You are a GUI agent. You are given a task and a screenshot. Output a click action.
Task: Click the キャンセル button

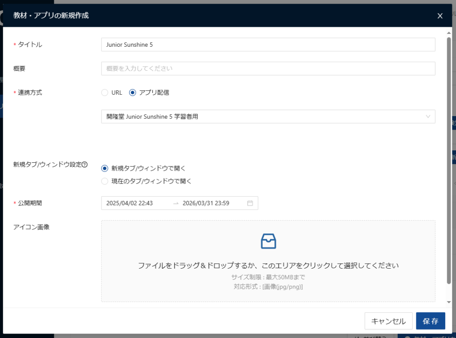coord(388,321)
